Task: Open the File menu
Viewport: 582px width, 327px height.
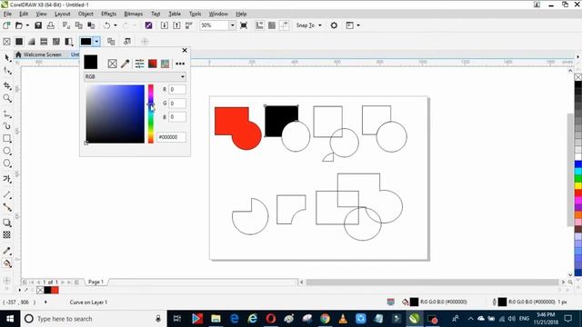Action: (7, 14)
